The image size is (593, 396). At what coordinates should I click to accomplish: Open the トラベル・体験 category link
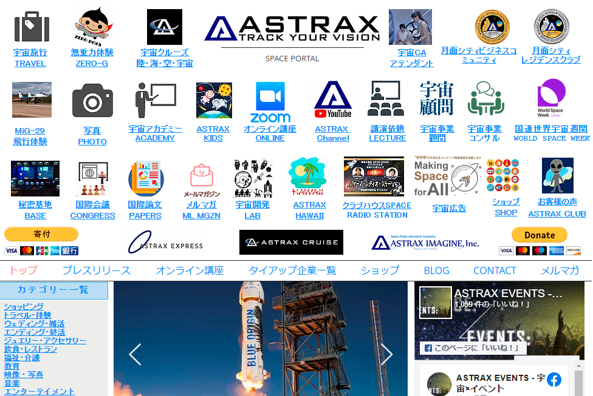pos(27,315)
